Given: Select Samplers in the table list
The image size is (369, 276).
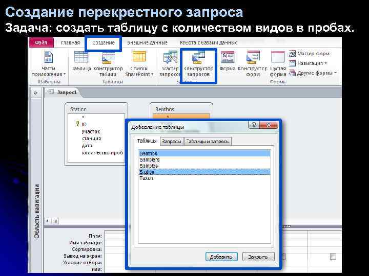Looking at the screenshot, I should (204, 159).
